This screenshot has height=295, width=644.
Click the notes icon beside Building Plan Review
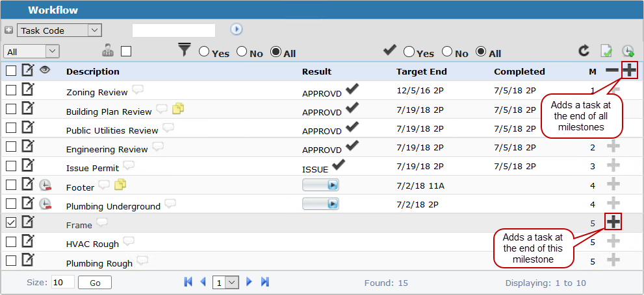[179, 109]
